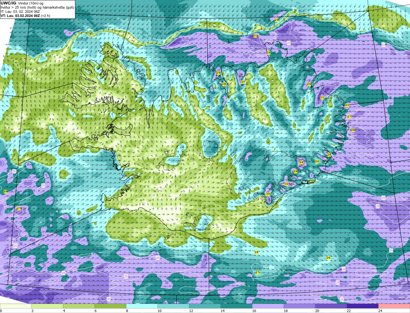This screenshot has height=313, width=410.
Task: Click the legend scale label "14"
Action: pyautogui.click(x=222, y=311)
